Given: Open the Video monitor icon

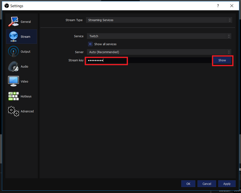Looking at the screenshot, I should (14, 81).
